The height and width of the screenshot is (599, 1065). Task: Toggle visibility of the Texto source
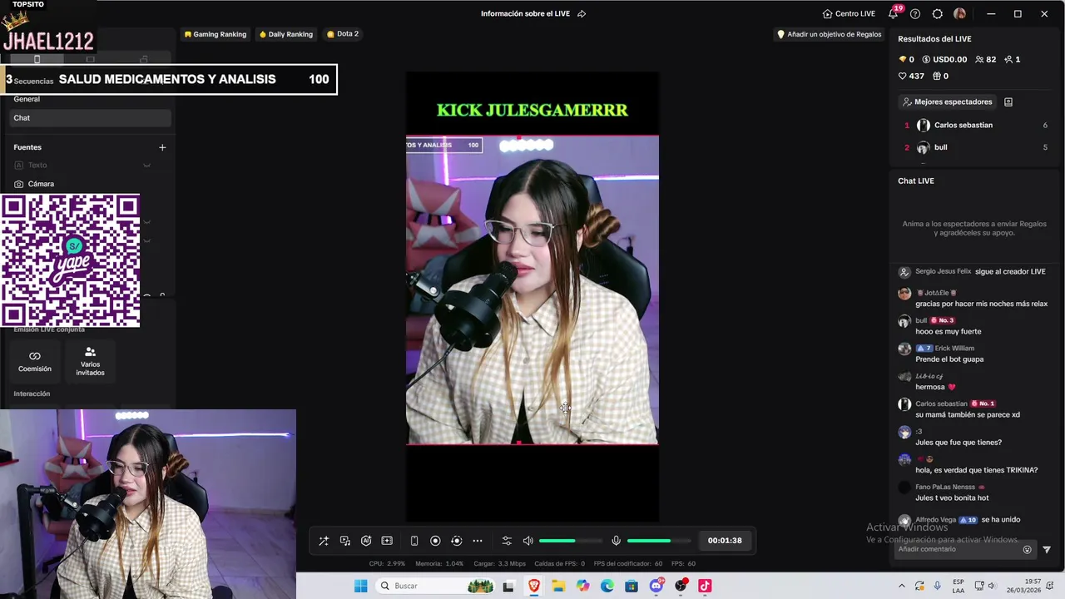146,165
